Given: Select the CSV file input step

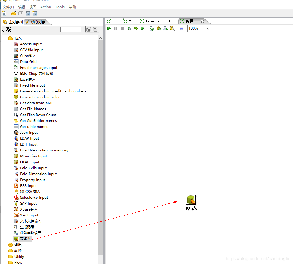Looking at the screenshot, I should pos(28,50).
